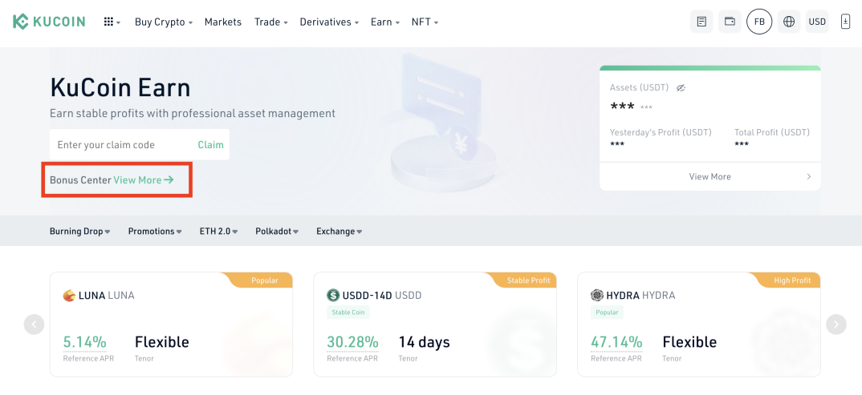Click the 30.28% Reference APR value
Image resolution: width=862 pixels, height=395 pixels.
[352, 342]
